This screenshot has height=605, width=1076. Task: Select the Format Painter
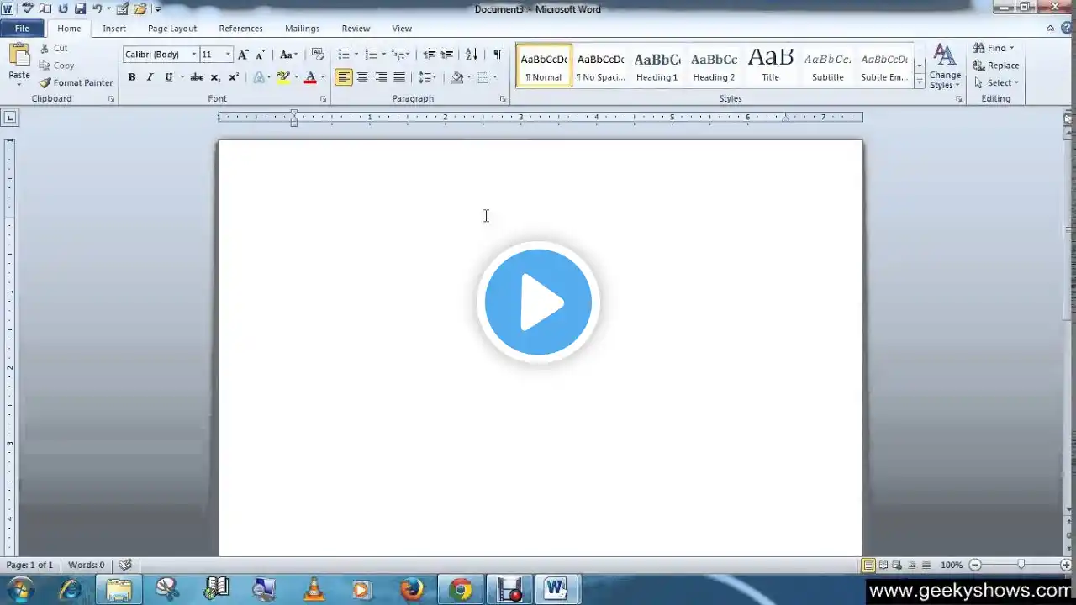point(76,82)
